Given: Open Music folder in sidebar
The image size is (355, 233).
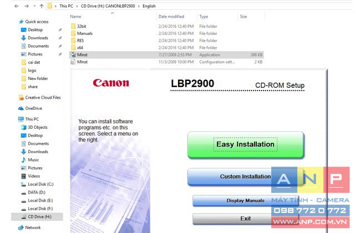Looking at the screenshot, I should click(x=30, y=160).
